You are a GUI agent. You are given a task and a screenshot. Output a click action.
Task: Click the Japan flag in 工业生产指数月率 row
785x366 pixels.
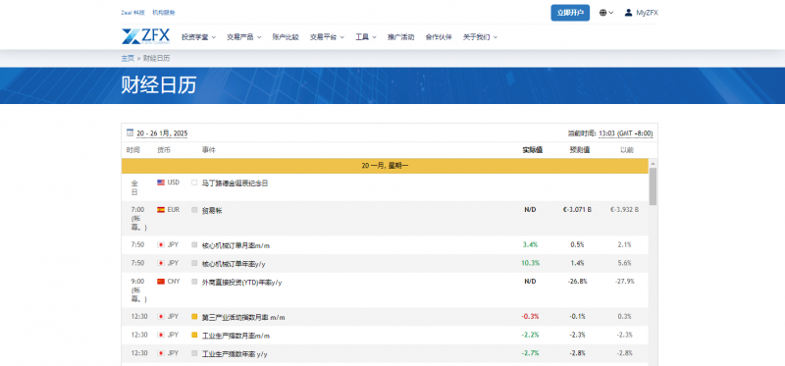[161, 335]
